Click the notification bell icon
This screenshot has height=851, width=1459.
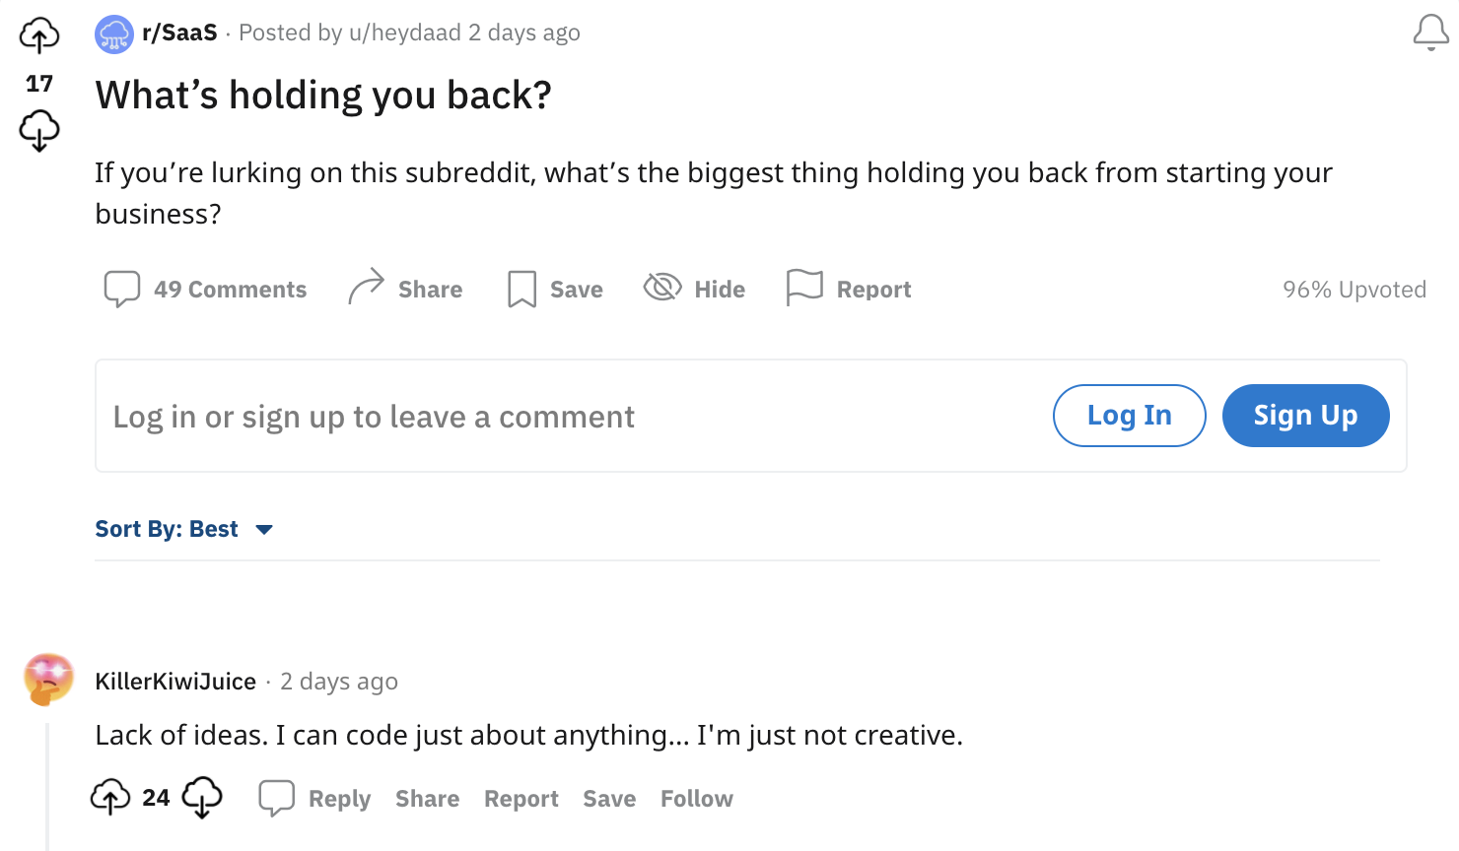[x=1430, y=33]
